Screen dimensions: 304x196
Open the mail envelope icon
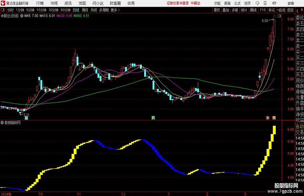274,3
